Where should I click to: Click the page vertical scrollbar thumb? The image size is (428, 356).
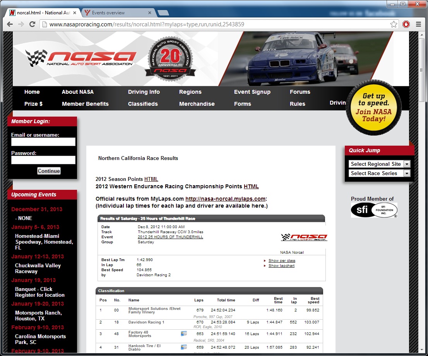421,70
